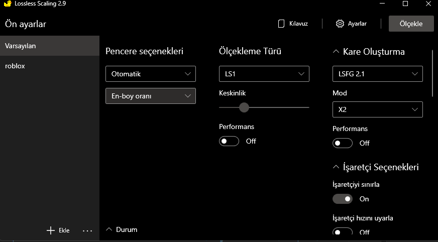438x242 pixels.
Task: Turn off İşaretçiyi sınırla toggle
Action: tap(343, 199)
